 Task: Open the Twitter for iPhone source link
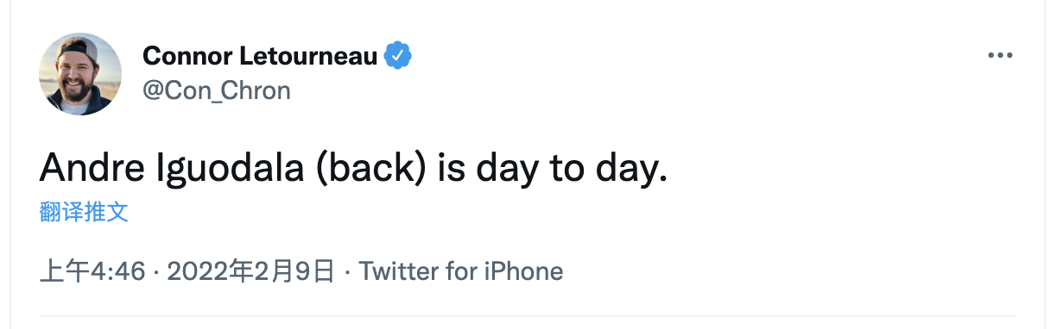click(x=461, y=271)
